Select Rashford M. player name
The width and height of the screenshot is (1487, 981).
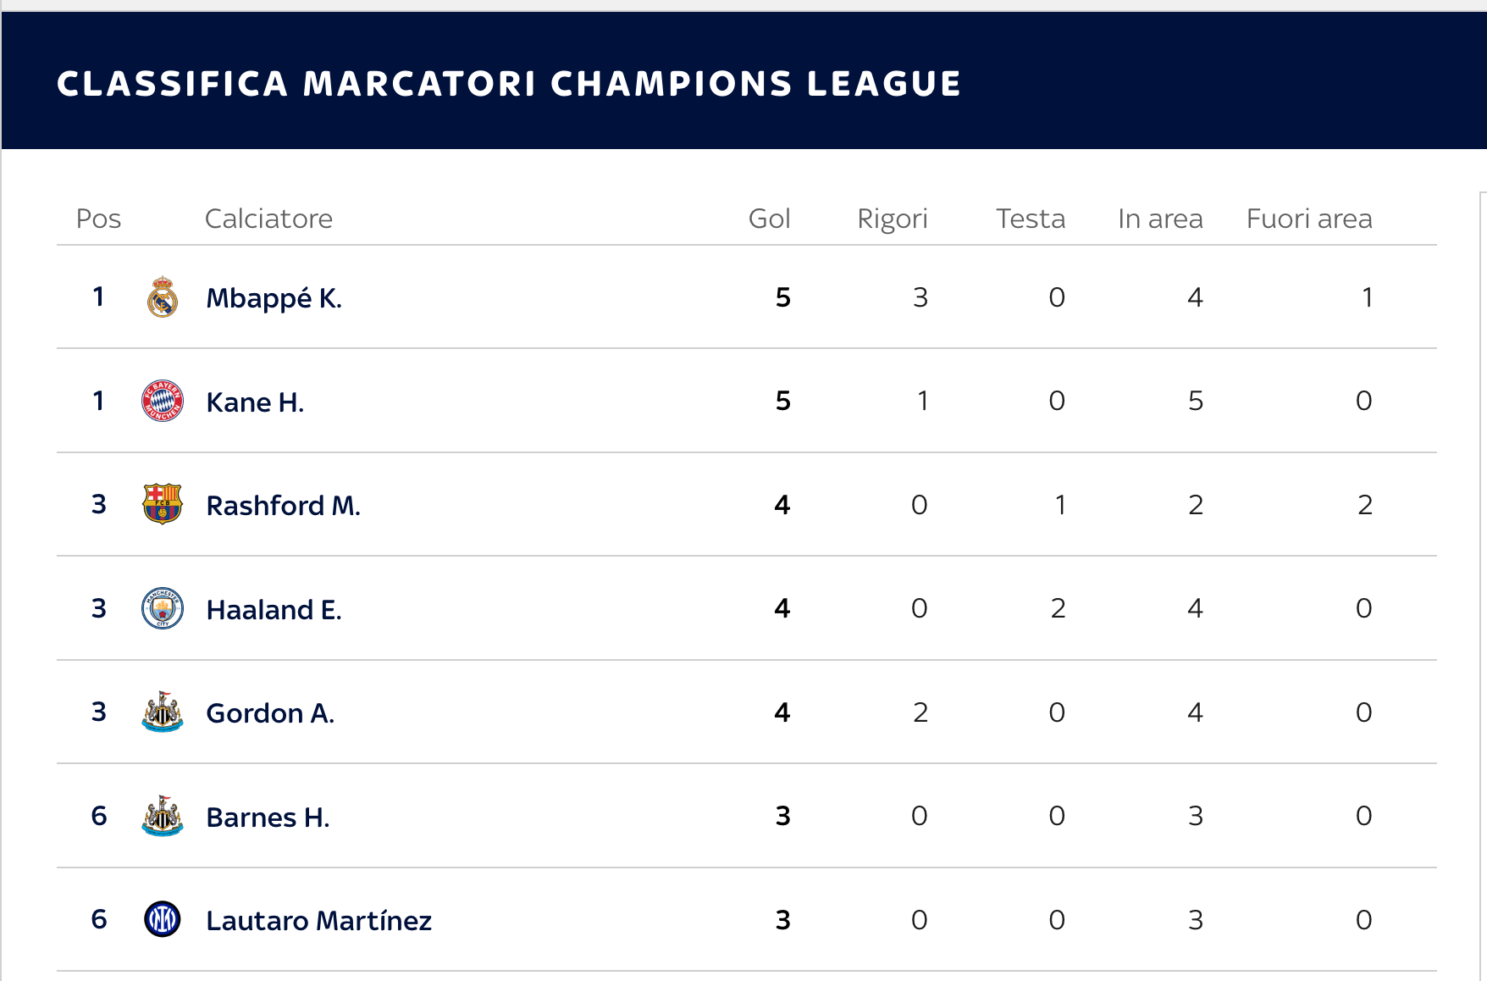click(x=283, y=506)
